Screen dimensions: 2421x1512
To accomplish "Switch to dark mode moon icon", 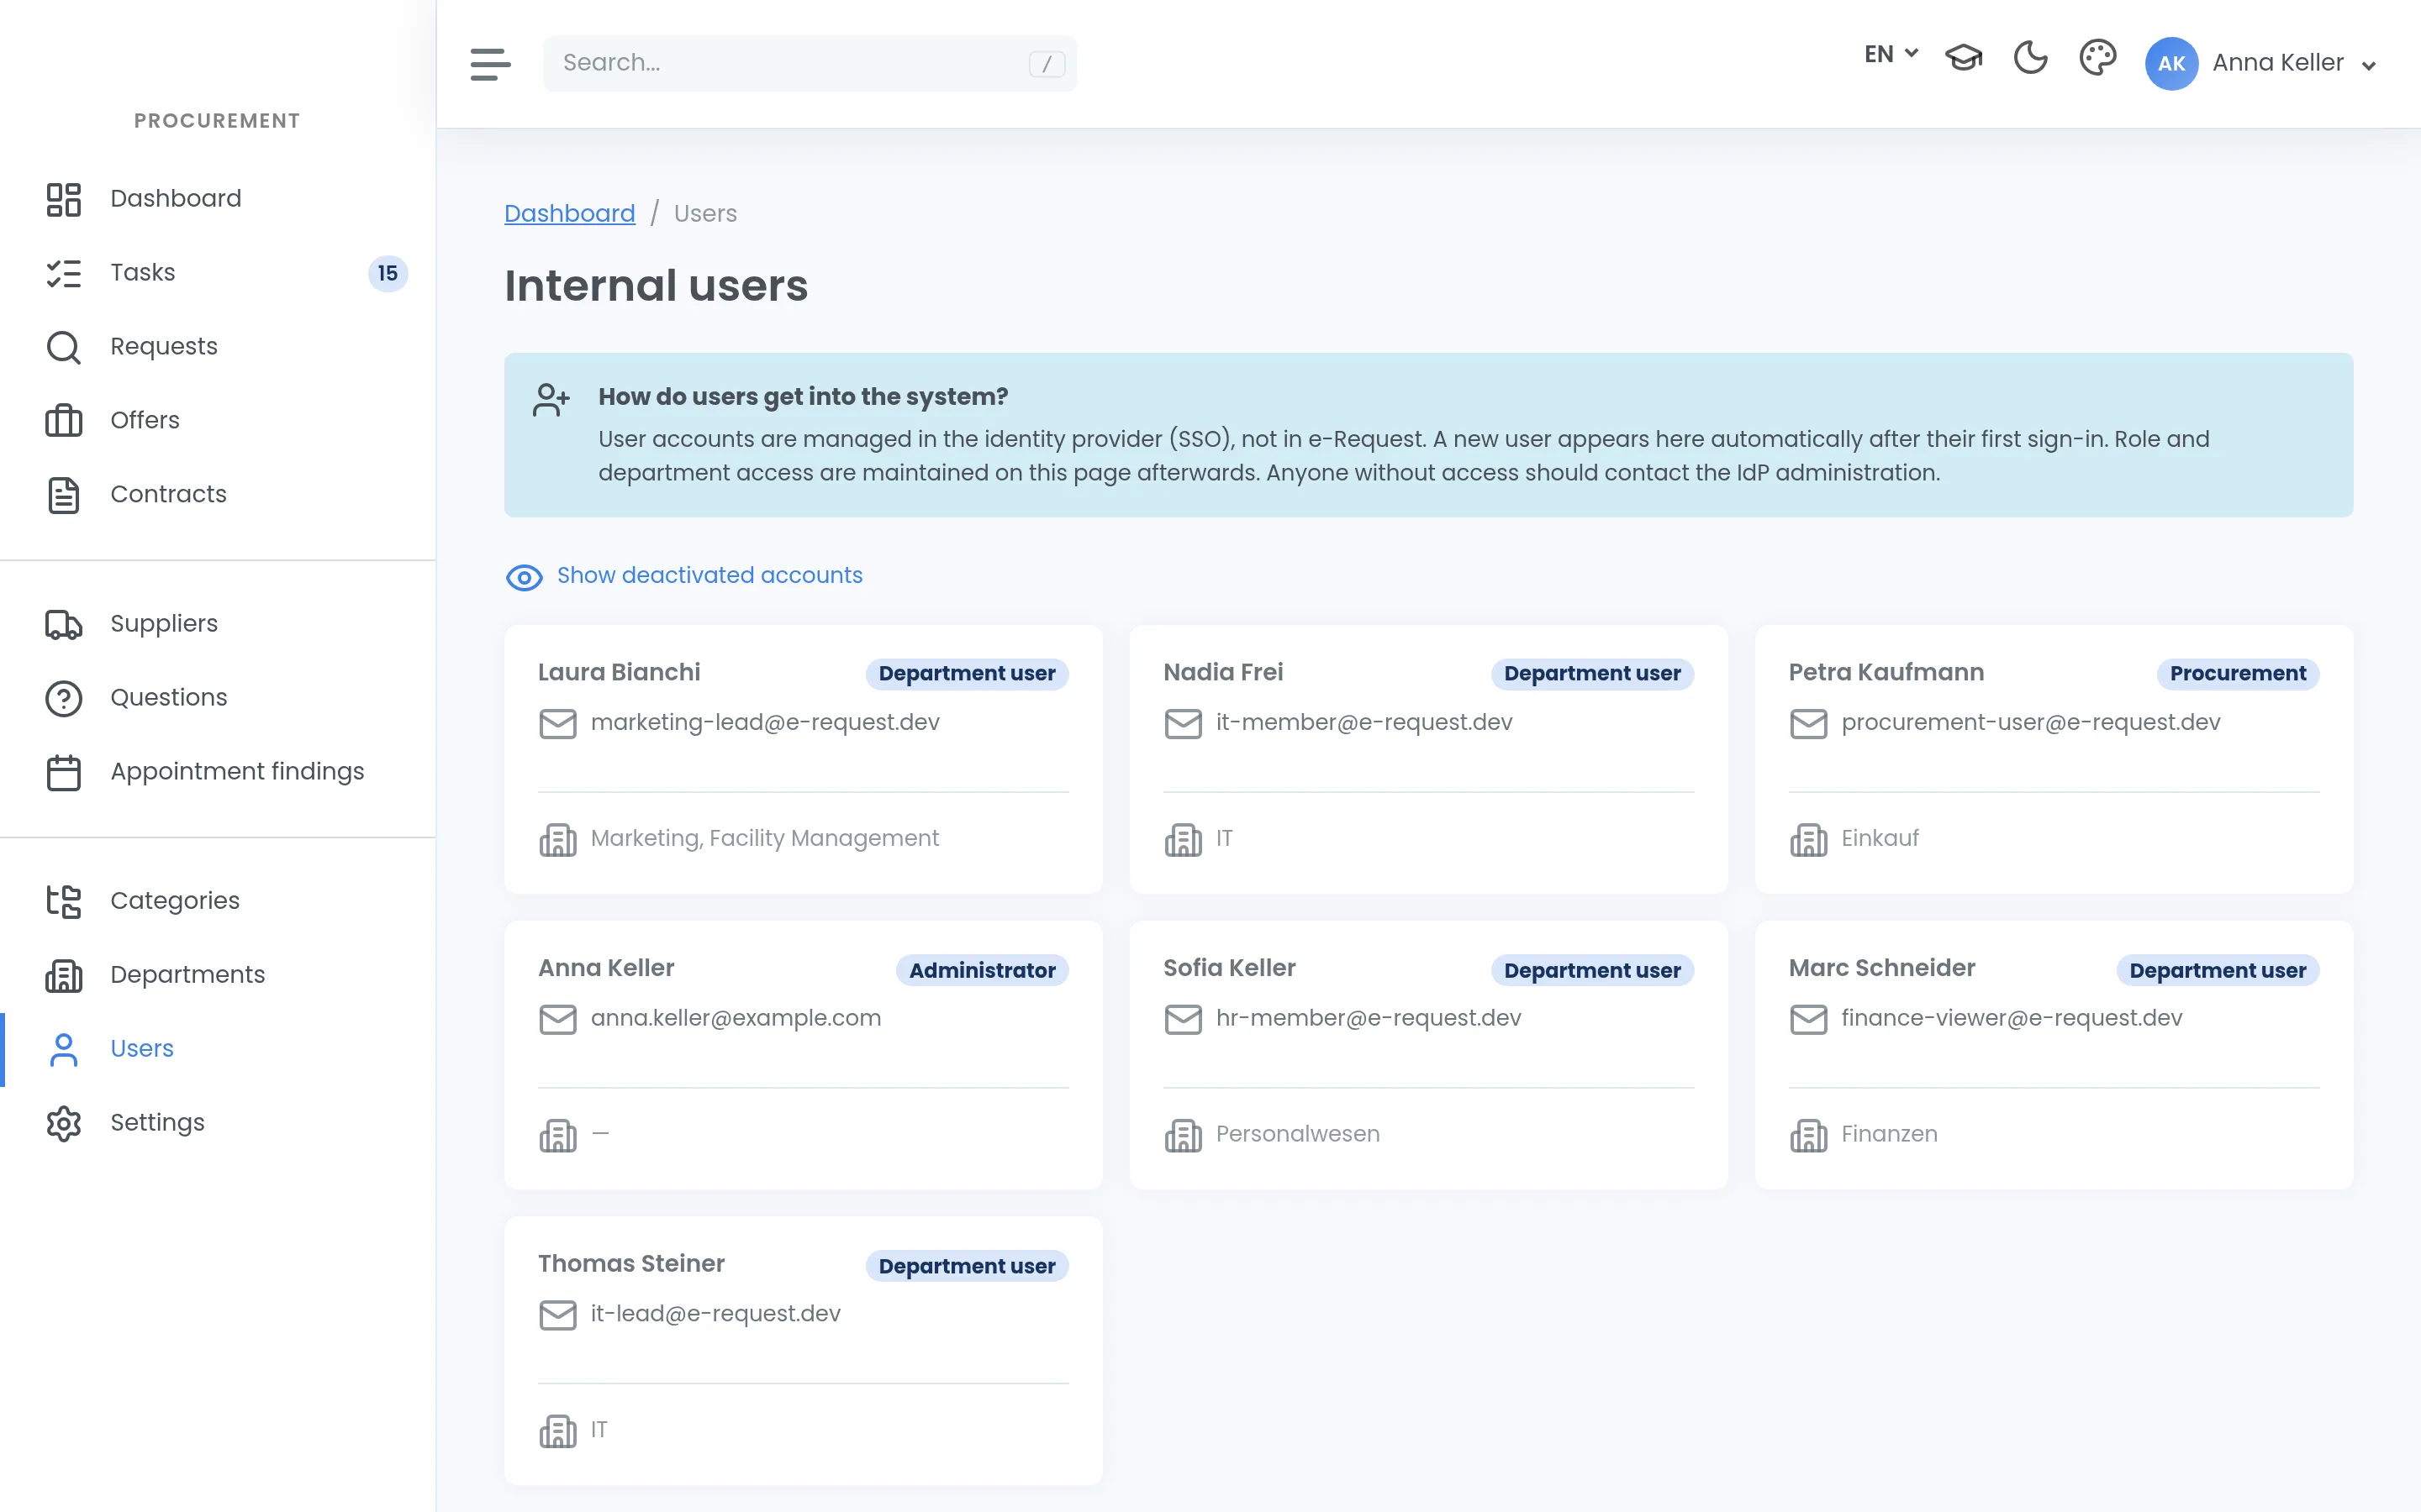I will [x=2030, y=58].
